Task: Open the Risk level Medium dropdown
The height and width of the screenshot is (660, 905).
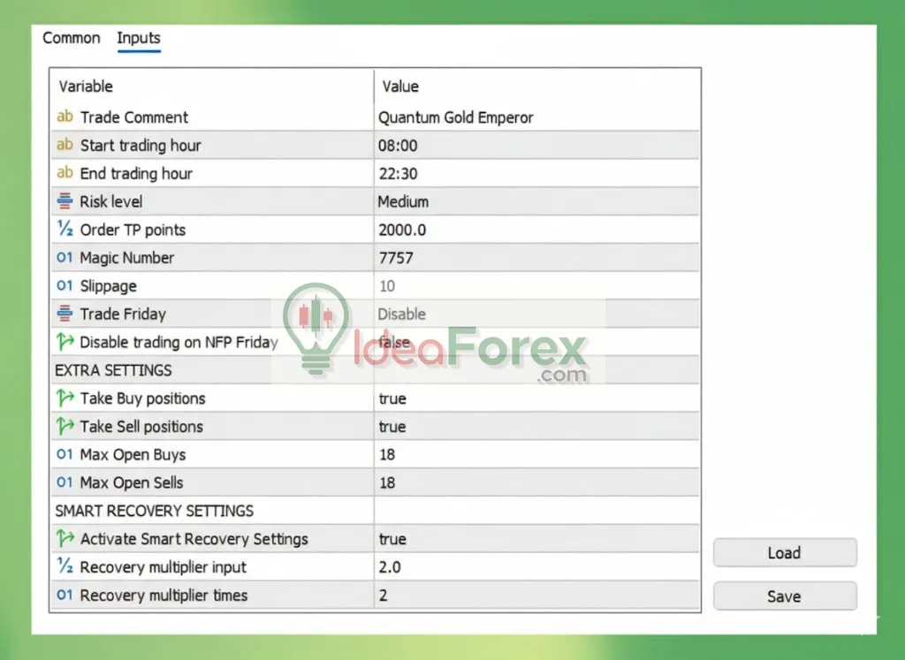Action: (x=403, y=201)
